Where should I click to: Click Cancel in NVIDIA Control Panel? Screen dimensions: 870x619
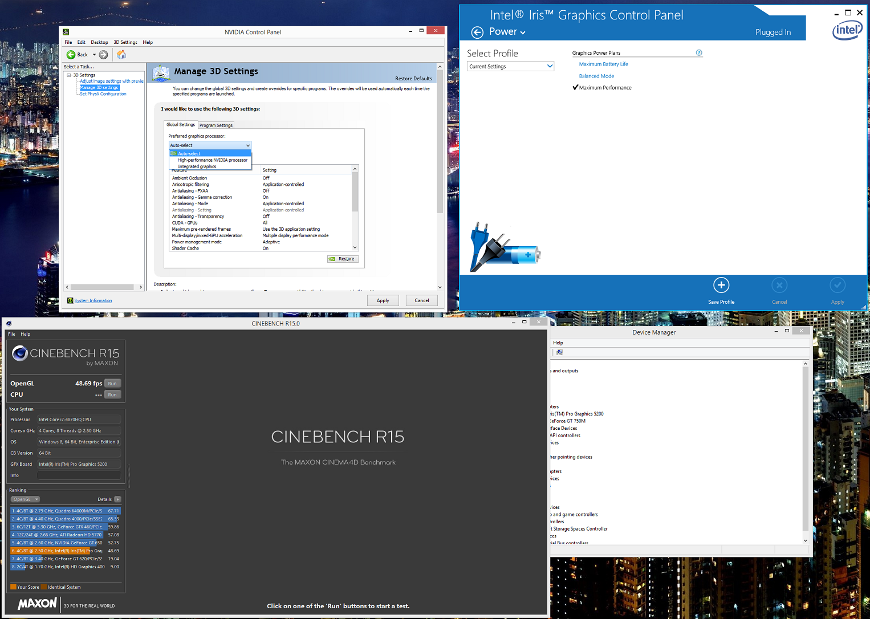(x=422, y=300)
